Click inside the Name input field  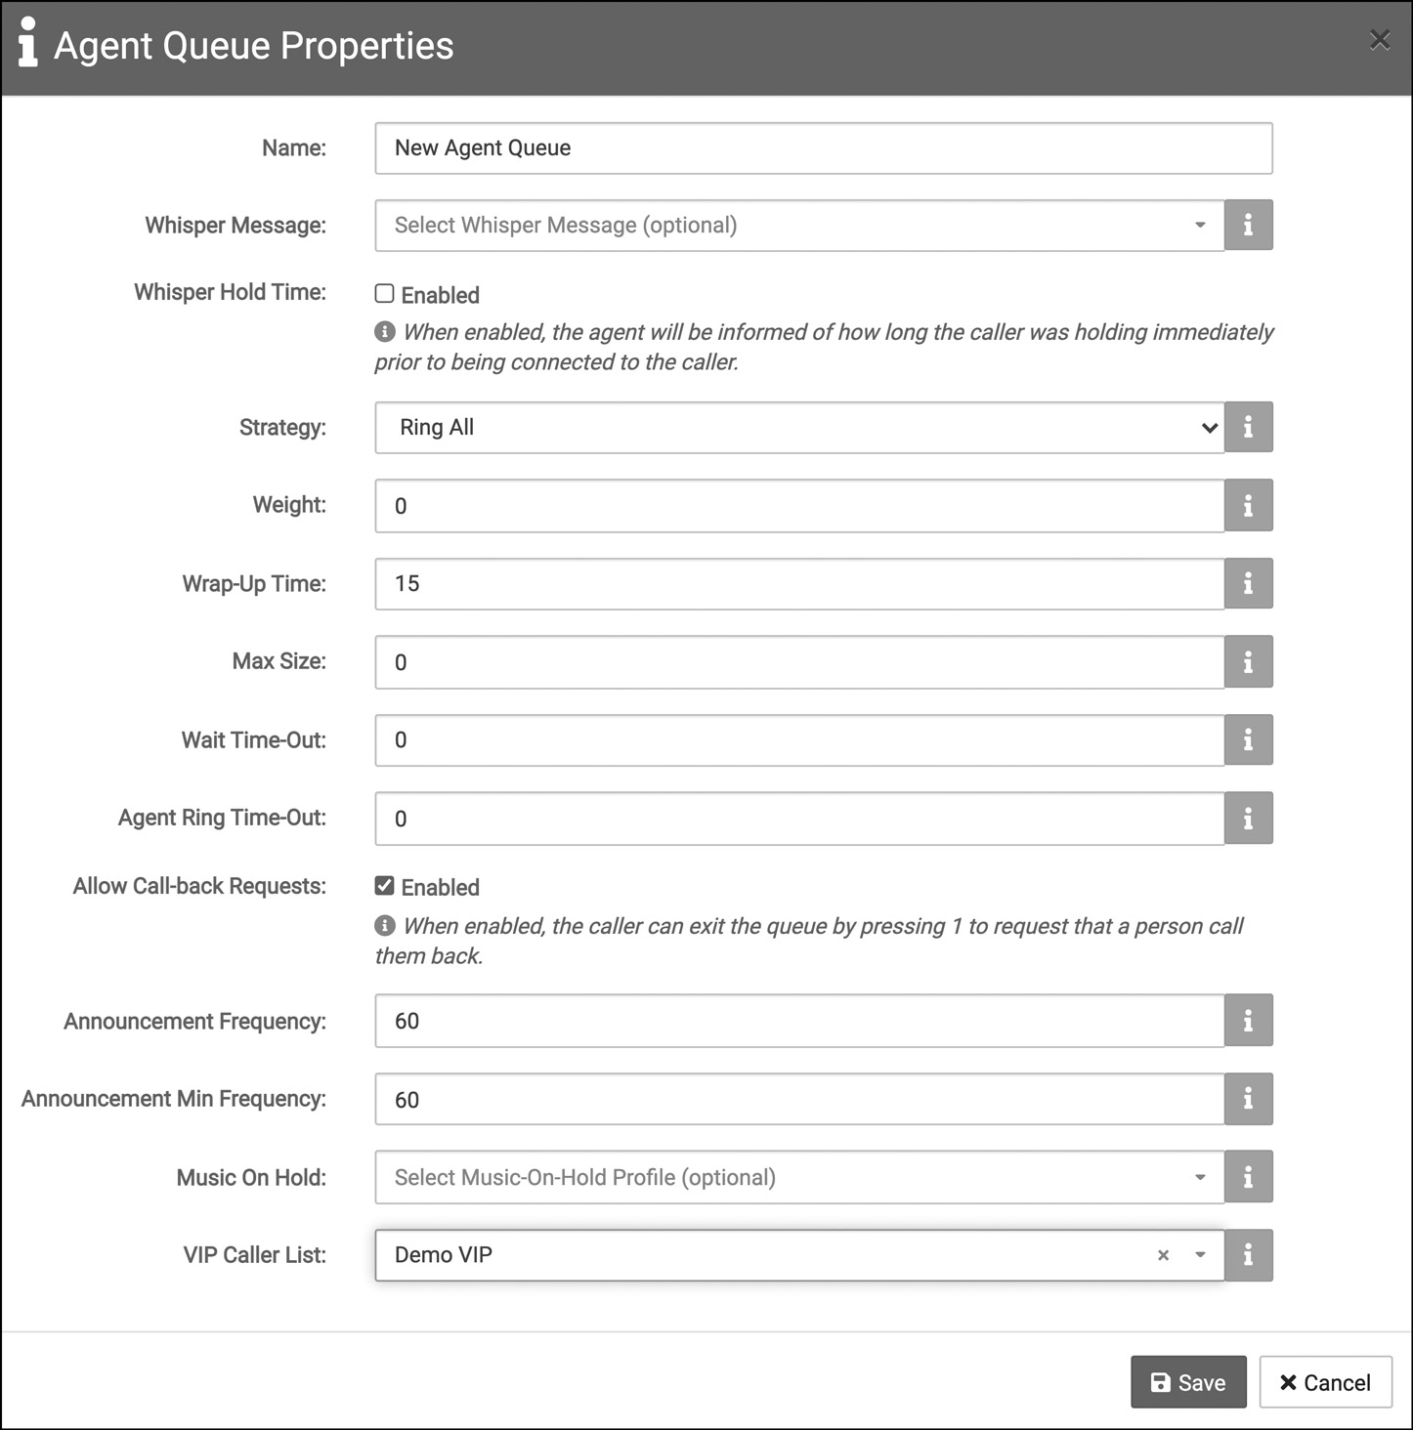click(823, 147)
